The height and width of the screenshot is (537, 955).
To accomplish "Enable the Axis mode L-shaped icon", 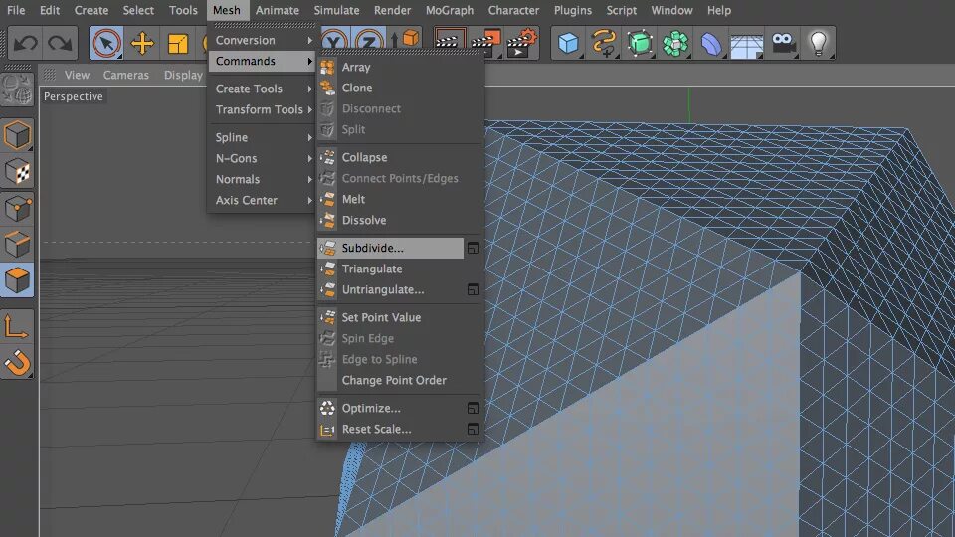I will (17, 326).
